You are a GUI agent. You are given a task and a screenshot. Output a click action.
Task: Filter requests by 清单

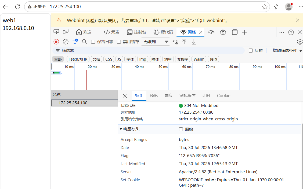tap(168, 59)
